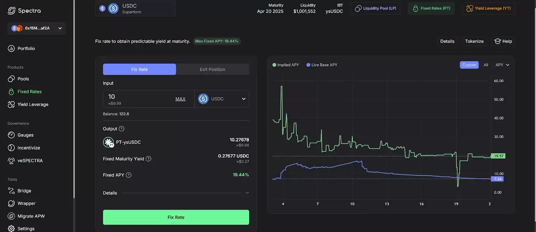Open the Yield Leverage (YT) tab
This screenshot has width=536, height=232.
click(488, 8)
